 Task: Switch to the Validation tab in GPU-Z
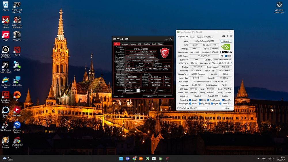click(210, 37)
